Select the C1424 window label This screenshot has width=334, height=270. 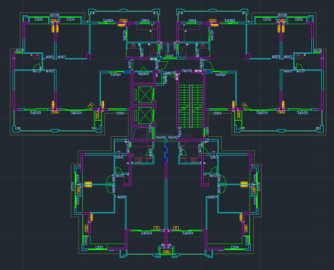click(x=169, y=56)
